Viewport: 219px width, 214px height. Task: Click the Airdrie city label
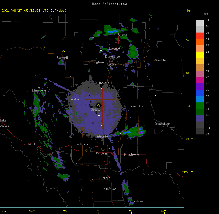[102, 136]
